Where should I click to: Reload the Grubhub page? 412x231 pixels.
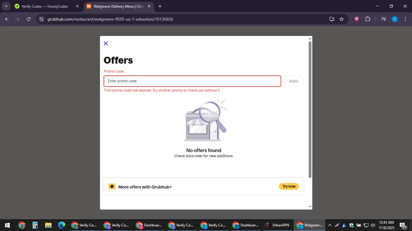click(x=29, y=19)
